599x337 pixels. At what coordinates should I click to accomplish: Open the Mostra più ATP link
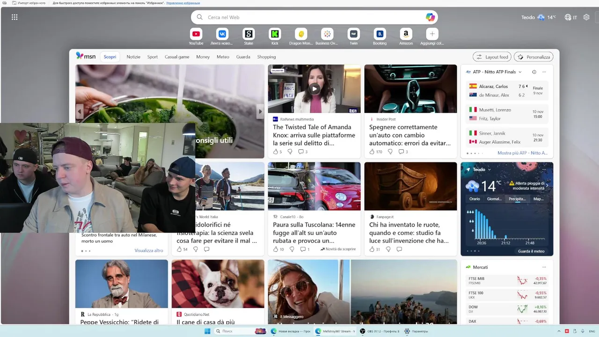522,153
